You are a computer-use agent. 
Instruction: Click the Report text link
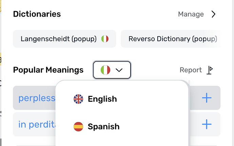pyautogui.click(x=191, y=70)
